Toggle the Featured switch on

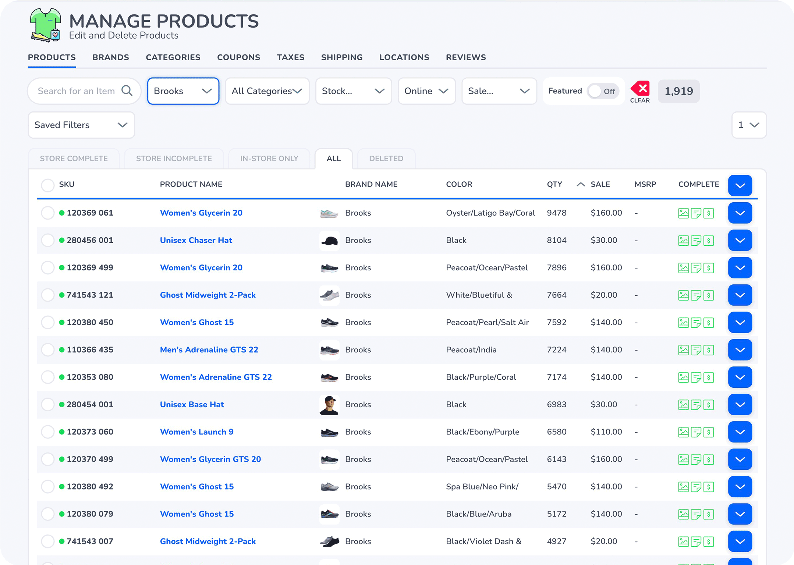603,91
